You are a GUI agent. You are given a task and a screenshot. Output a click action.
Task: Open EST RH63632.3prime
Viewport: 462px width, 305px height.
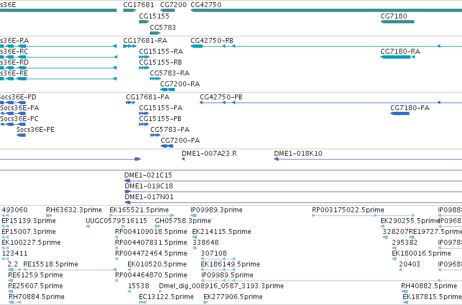point(74,210)
